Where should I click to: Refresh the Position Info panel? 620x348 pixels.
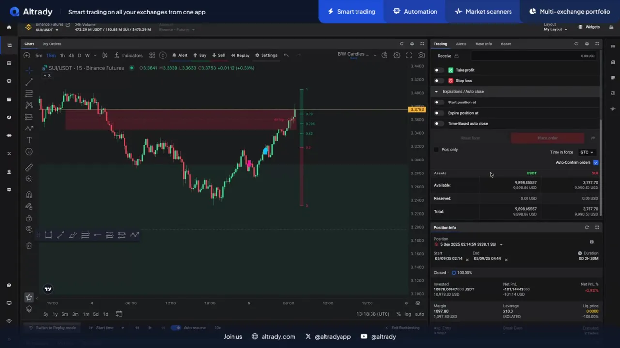(587, 228)
